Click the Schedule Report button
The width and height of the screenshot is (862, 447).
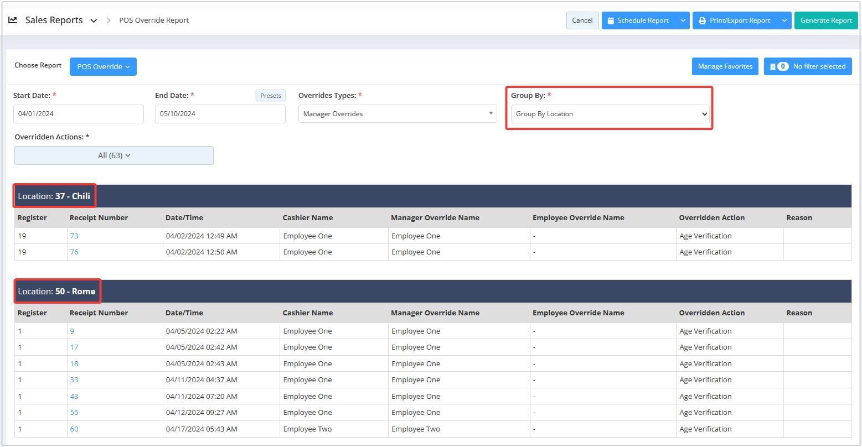639,20
